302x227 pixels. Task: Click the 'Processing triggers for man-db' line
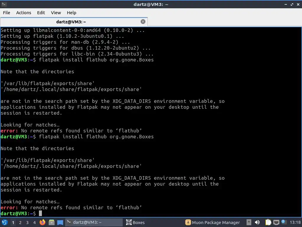coord(65,42)
